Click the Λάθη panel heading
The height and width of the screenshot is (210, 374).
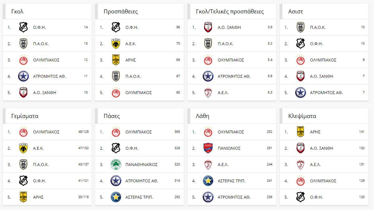tap(203, 116)
